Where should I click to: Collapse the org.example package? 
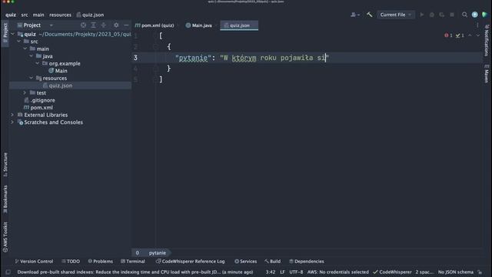tap(38, 63)
